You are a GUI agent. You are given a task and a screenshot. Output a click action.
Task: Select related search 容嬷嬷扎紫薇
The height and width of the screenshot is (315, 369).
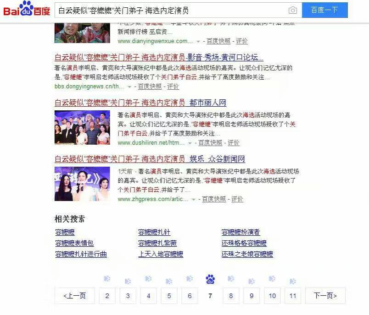pyautogui.click(x=157, y=243)
